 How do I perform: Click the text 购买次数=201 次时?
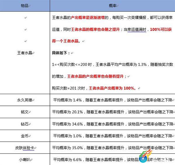click(x=69, y=88)
